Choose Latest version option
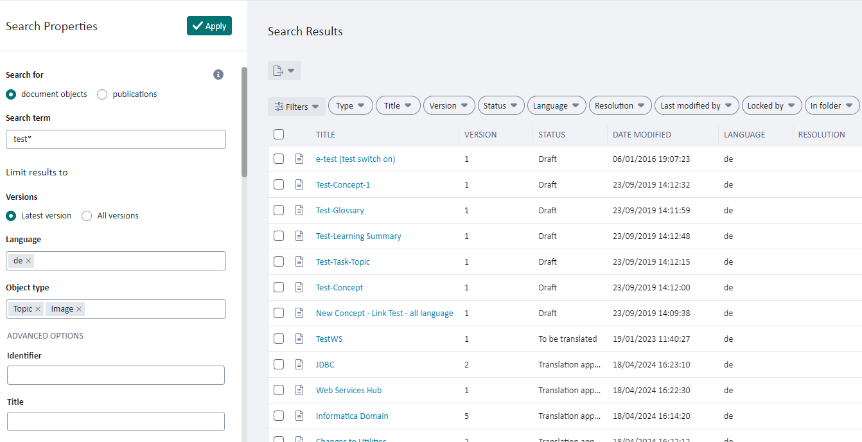This screenshot has width=862, height=442. [11, 216]
